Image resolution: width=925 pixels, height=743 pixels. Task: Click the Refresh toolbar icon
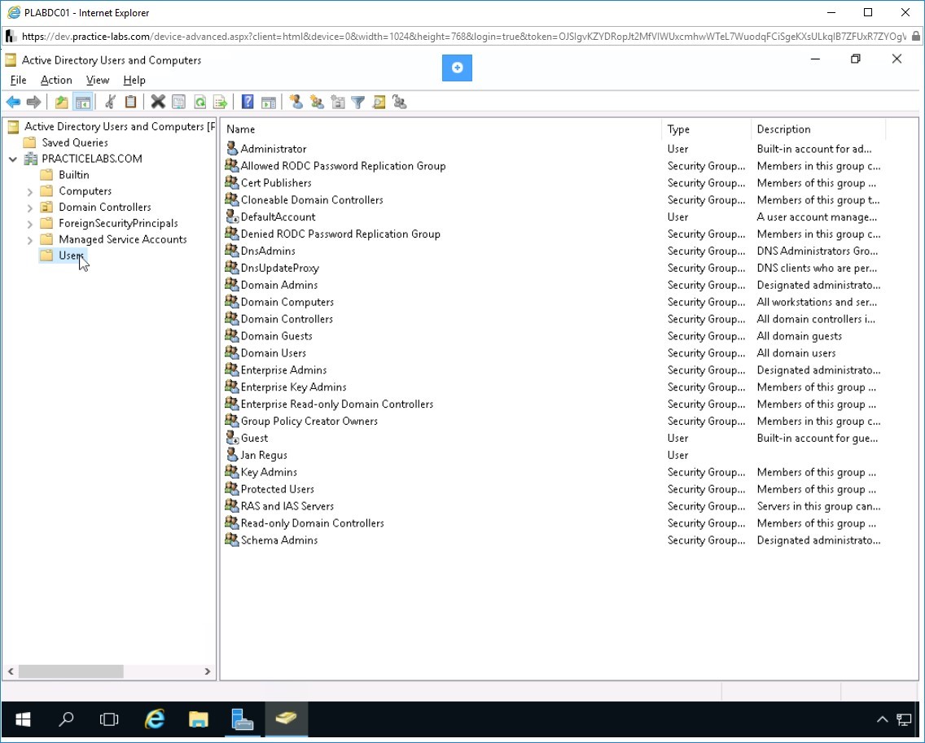pos(200,102)
